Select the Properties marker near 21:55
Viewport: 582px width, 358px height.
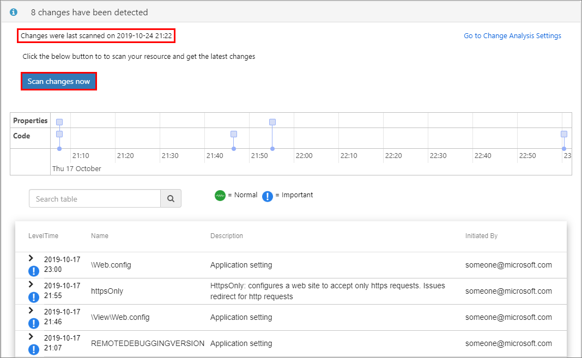tap(272, 122)
